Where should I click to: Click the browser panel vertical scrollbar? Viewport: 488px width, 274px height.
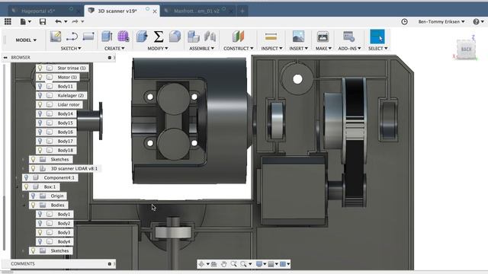4,222
